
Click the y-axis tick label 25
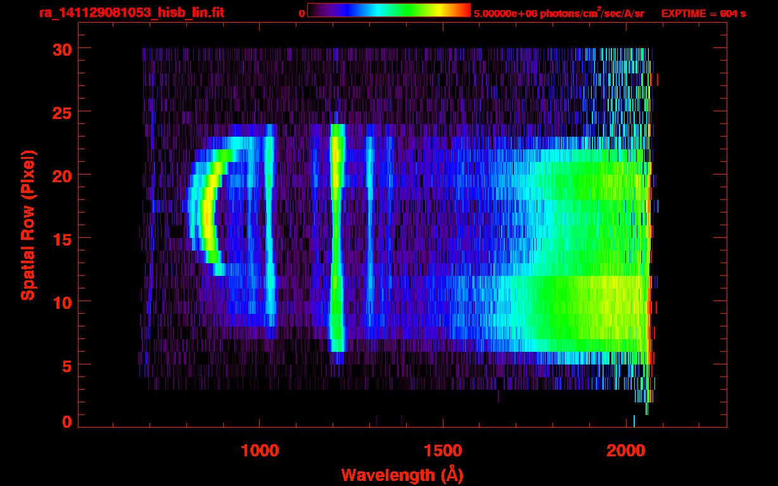pos(62,112)
